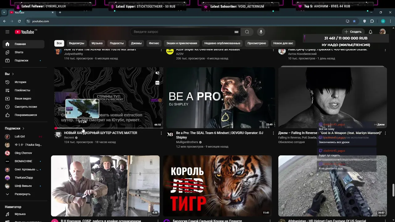
Task: Start voice search with the microphone
Action: pos(261,32)
